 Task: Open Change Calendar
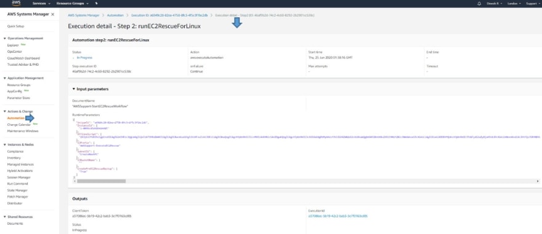point(19,125)
